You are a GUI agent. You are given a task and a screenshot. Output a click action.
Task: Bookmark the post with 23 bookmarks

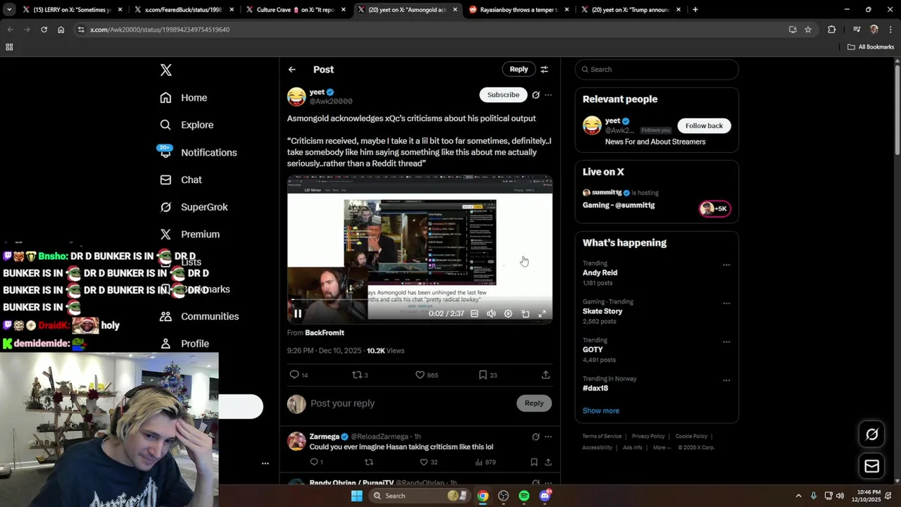[x=487, y=375]
